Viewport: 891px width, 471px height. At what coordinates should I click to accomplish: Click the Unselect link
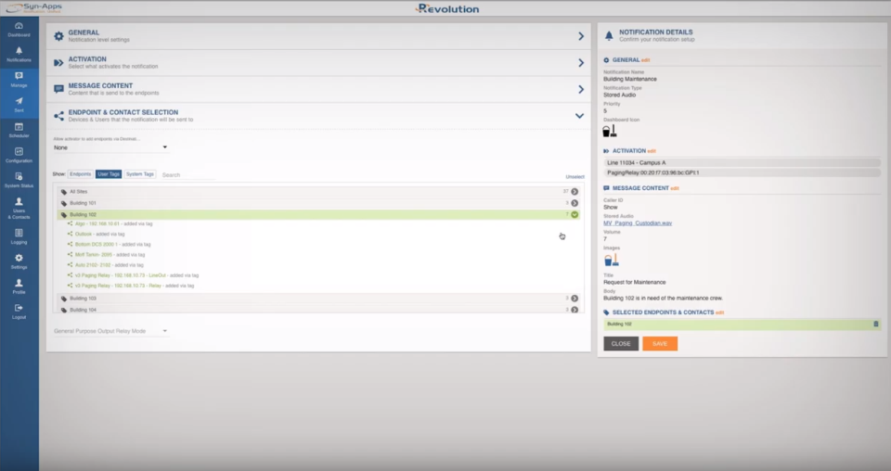pyautogui.click(x=575, y=176)
